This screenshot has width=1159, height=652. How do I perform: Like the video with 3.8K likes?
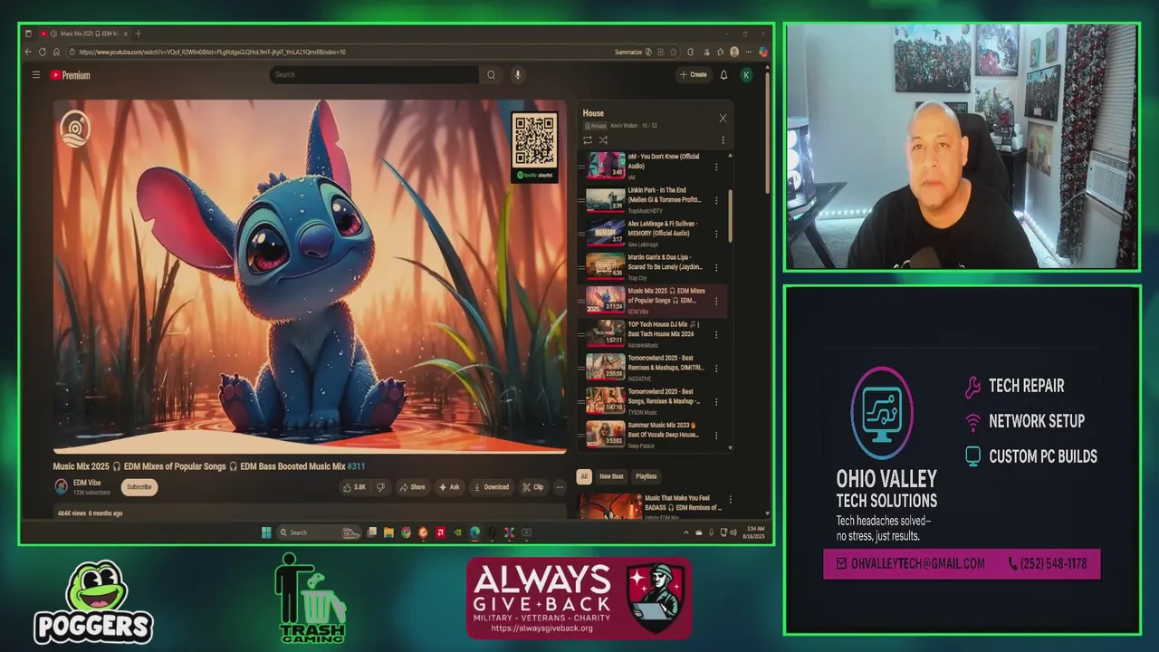pos(354,487)
